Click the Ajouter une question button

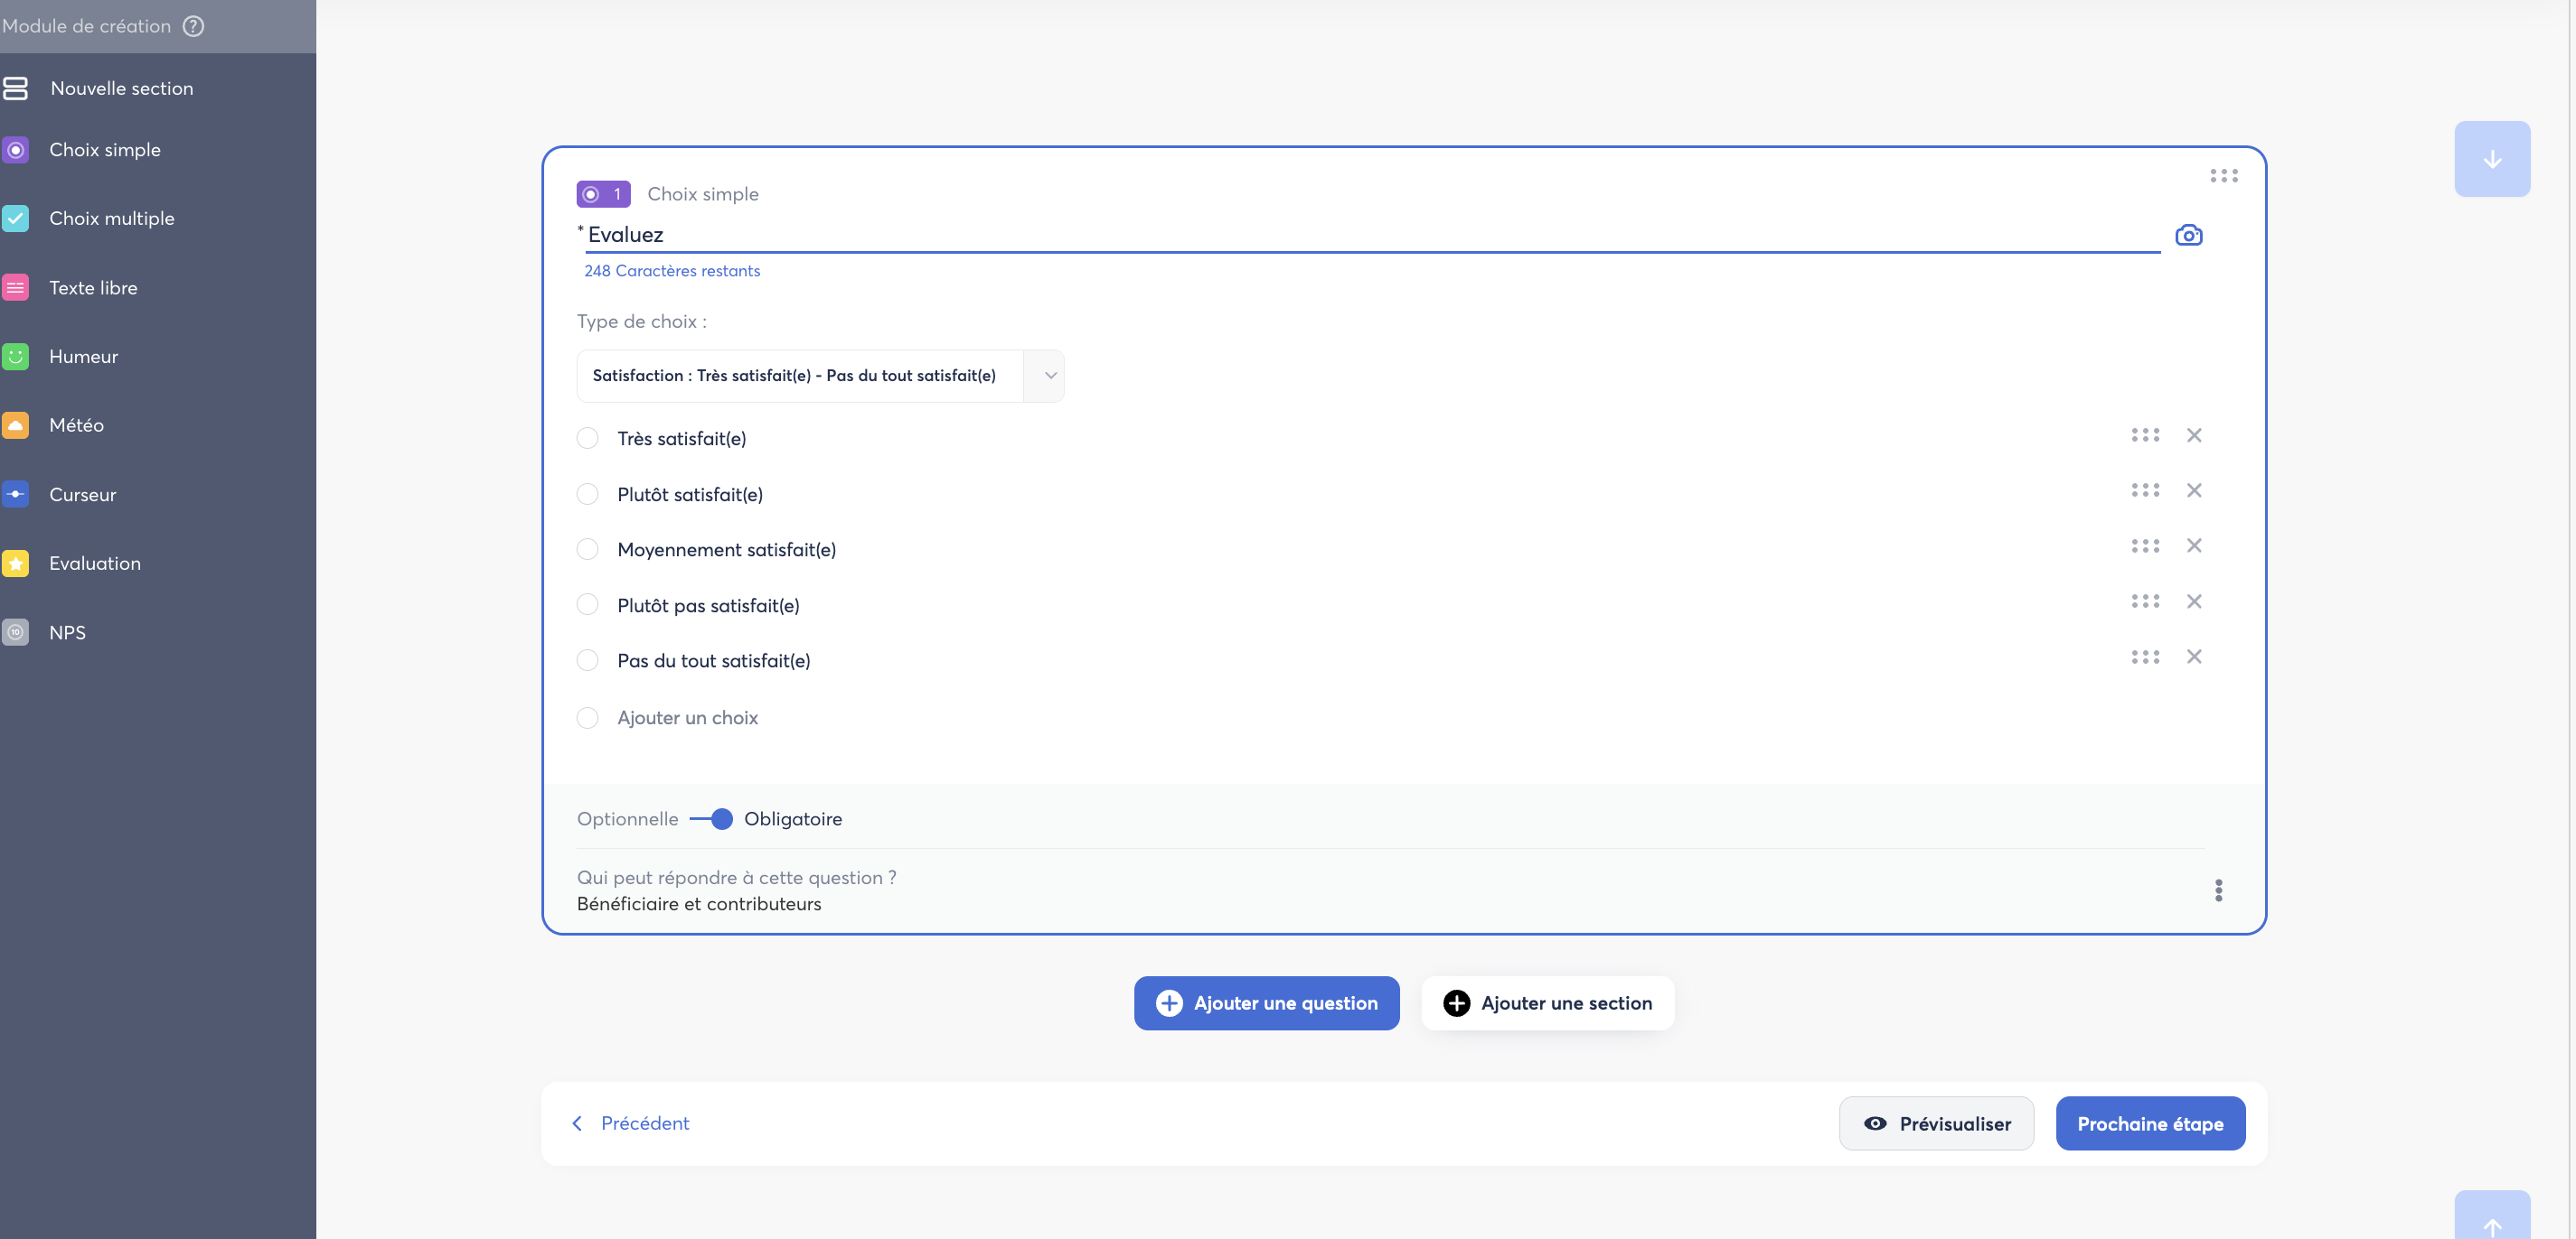click(x=1266, y=1003)
